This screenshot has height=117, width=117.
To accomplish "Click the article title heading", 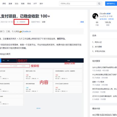I will click(x=25, y=16).
